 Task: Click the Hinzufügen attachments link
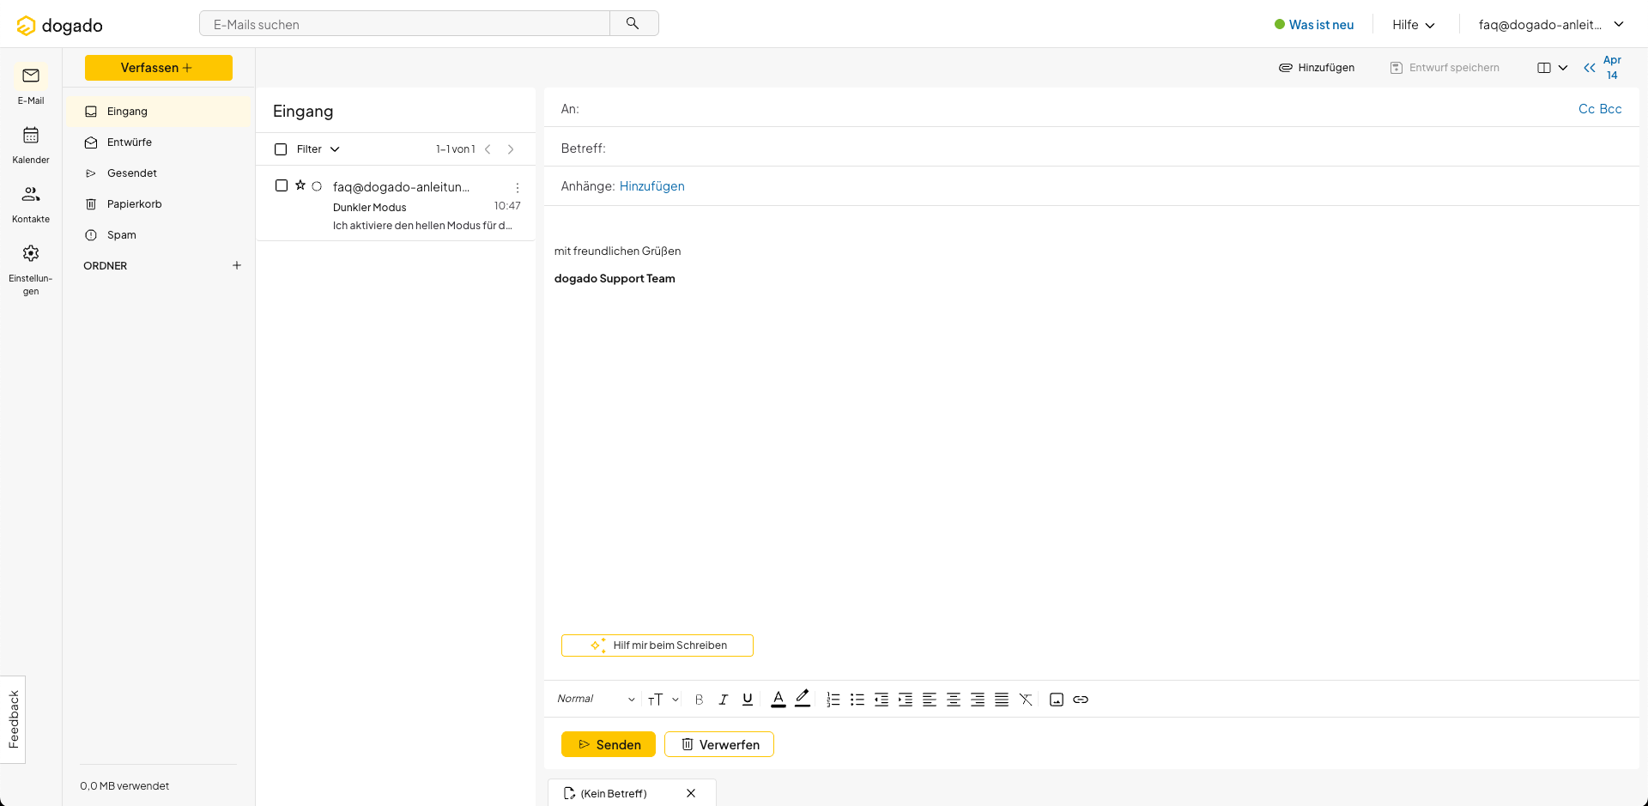652,186
